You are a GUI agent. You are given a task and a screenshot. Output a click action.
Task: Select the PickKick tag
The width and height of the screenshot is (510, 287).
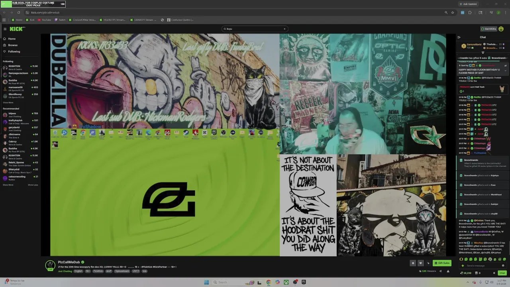(x=98, y=271)
